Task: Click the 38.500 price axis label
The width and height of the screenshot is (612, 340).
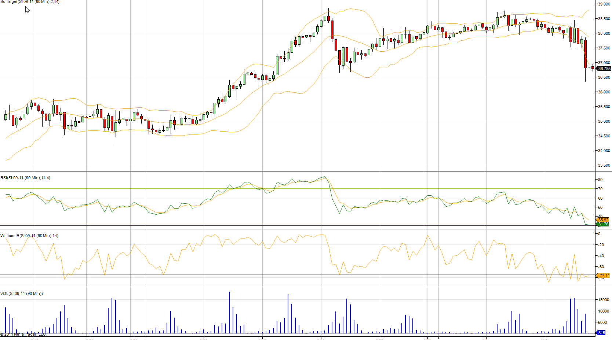Action: pos(604,19)
